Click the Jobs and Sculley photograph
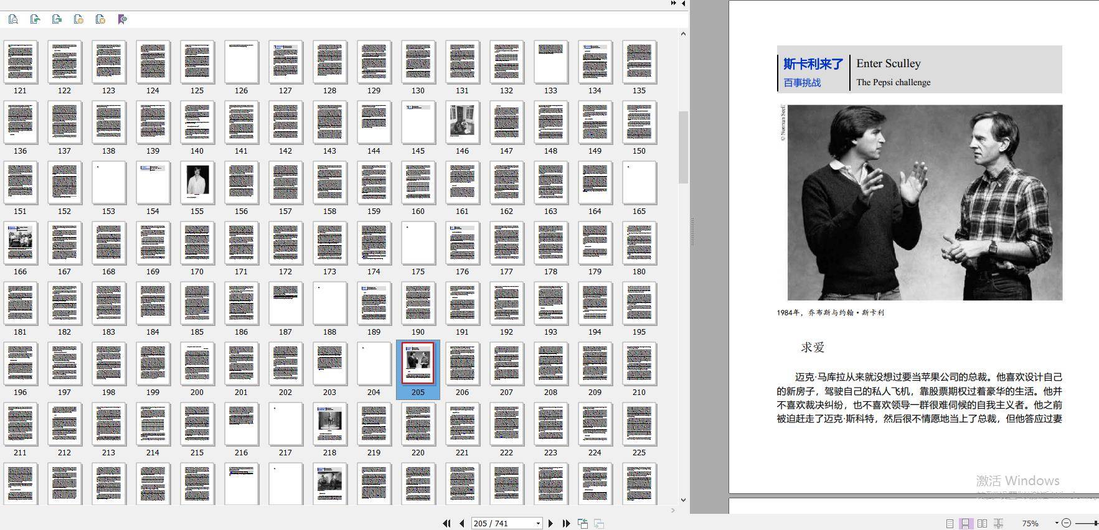This screenshot has width=1099, height=530. 925,203
